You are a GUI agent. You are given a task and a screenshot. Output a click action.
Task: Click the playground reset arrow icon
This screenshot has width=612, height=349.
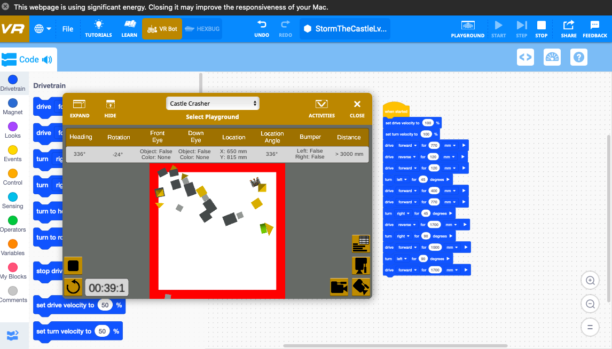coord(73,288)
